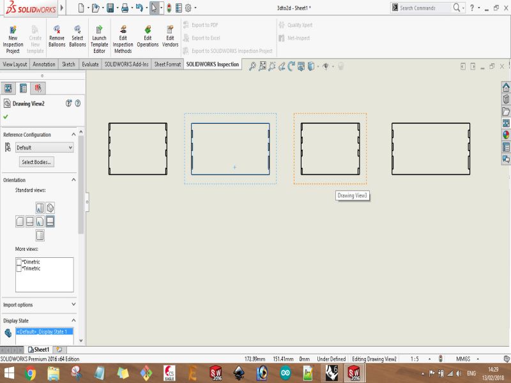Image resolution: width=511 pixels, height=383 pixels.
Task: Select <Default>_Display State 1 entry
Action: click(x=44, y=331)
